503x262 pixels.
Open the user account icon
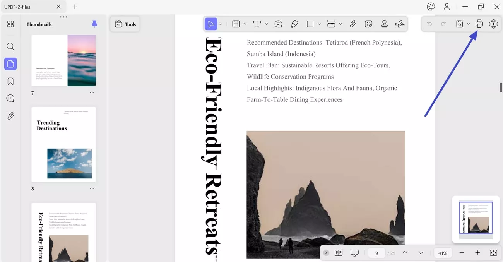447,7
